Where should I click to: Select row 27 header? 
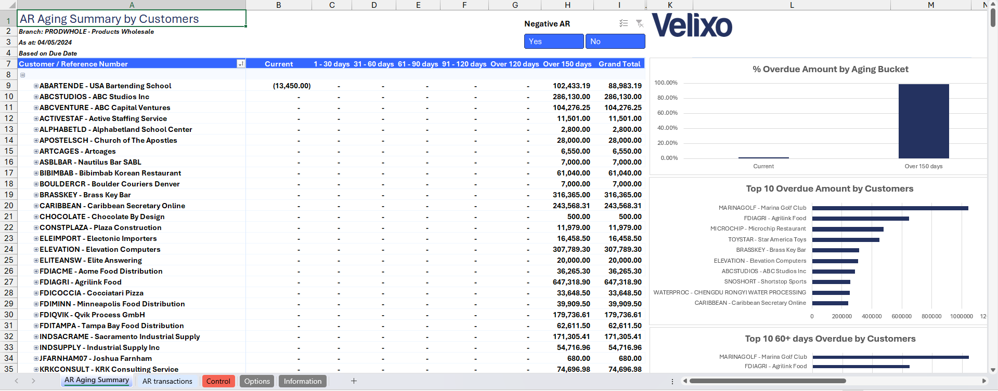pos(9,282)
